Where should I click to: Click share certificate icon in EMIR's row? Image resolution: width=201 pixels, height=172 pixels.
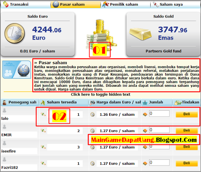(43, 131)
